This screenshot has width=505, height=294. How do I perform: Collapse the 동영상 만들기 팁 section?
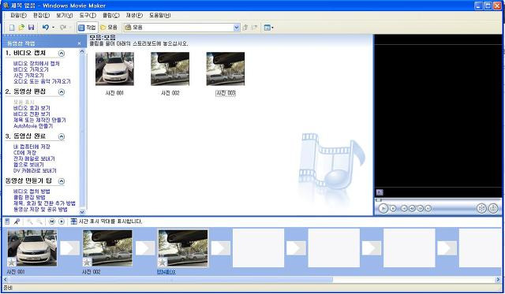tap(62, 181)
